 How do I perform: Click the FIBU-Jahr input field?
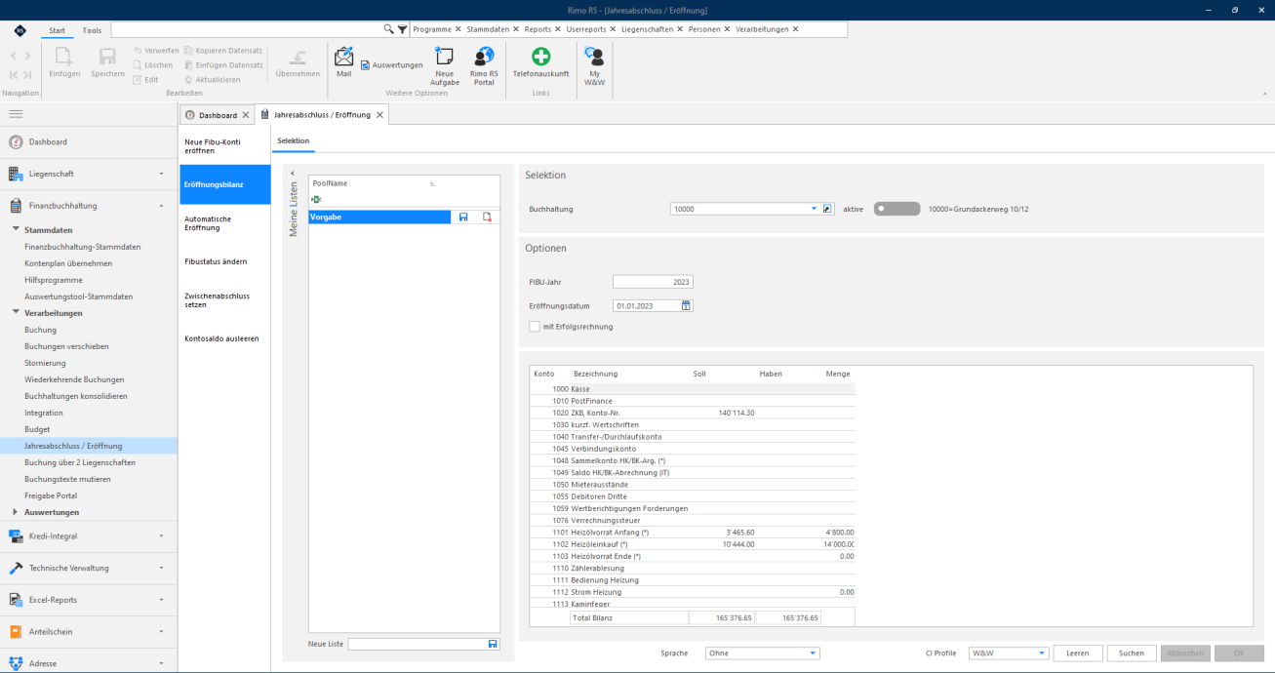[653, 282]
